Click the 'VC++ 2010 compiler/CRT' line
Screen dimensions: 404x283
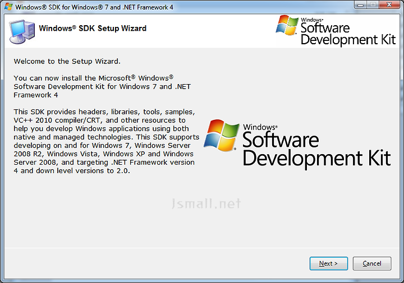pos(99,120)
